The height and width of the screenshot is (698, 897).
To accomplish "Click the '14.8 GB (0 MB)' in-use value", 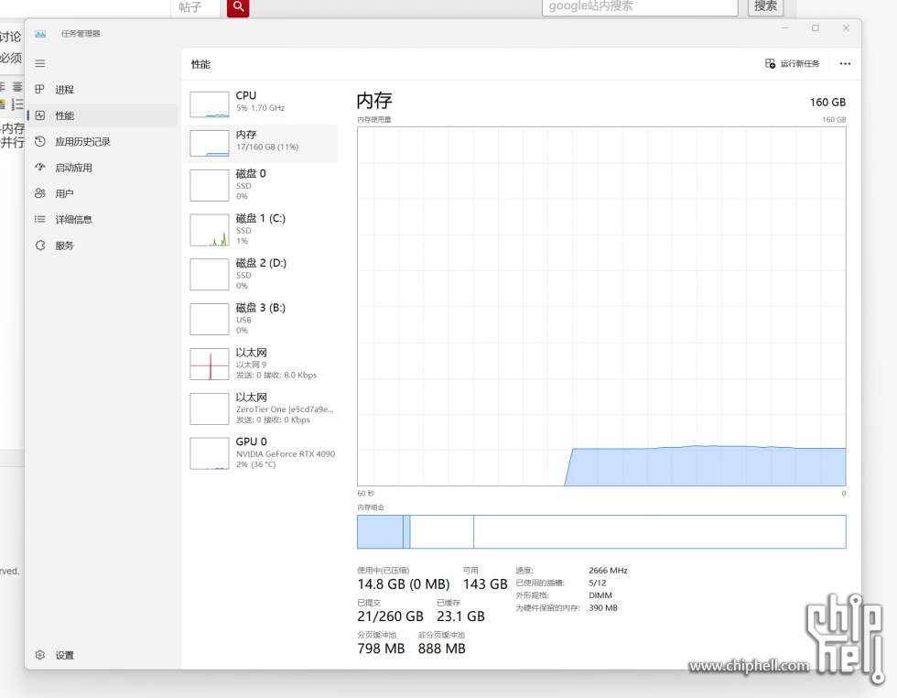I will [x=404, y=584].
